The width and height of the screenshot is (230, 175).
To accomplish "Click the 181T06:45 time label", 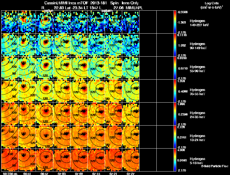I will coord(10,174).
